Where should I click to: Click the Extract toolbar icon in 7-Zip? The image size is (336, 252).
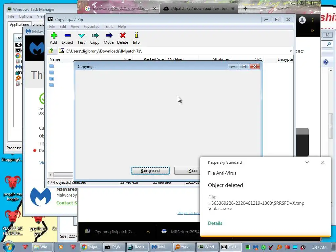click(x=67, y=38)
